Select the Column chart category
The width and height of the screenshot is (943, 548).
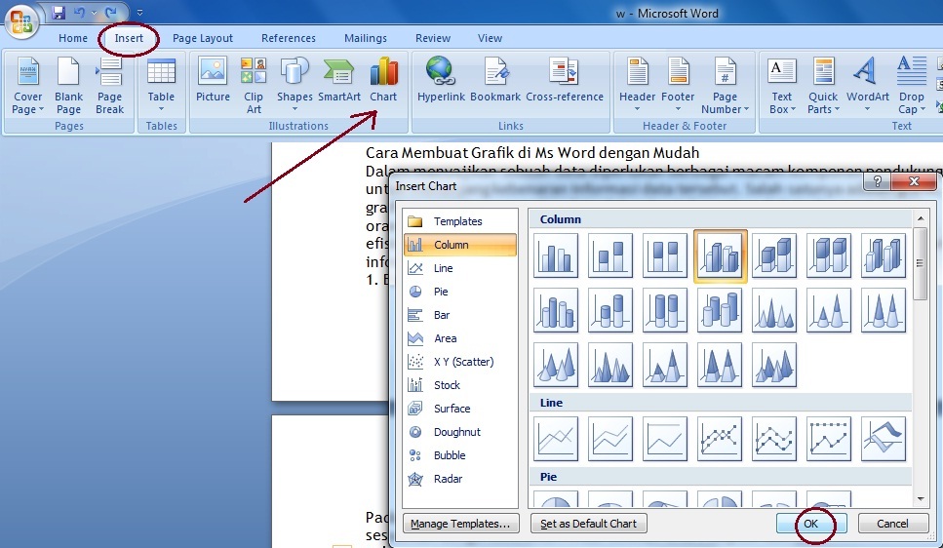[x=460, y=245]
